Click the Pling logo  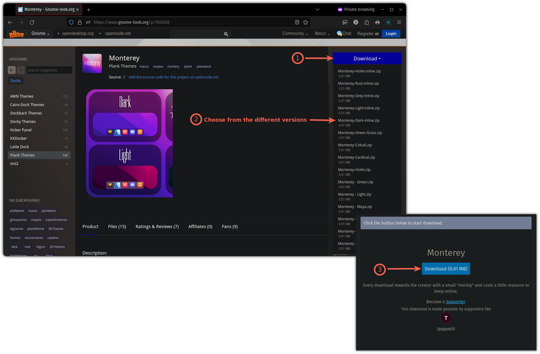(x=16, y=34)
